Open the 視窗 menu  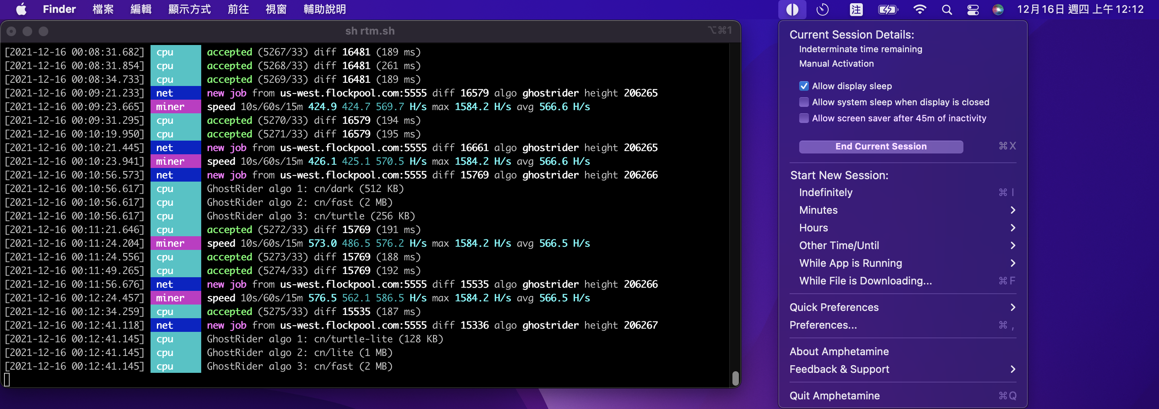pyautogui.click(x=276, y=9)
